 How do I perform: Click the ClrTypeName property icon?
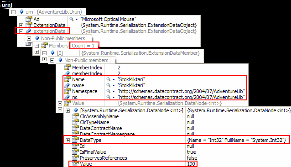coord(75,122)
